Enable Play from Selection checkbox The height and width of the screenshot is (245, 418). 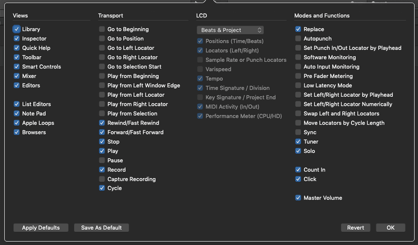pos(102,113)
